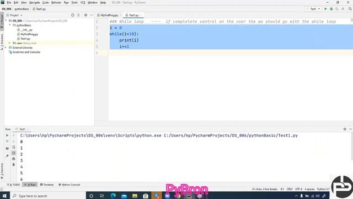Click Up the Stack Trace arrow

coord(14,135)
